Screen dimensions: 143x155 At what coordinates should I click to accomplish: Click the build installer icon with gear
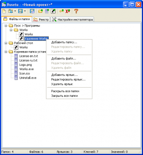pyautogui.click(x=32, y=11)
